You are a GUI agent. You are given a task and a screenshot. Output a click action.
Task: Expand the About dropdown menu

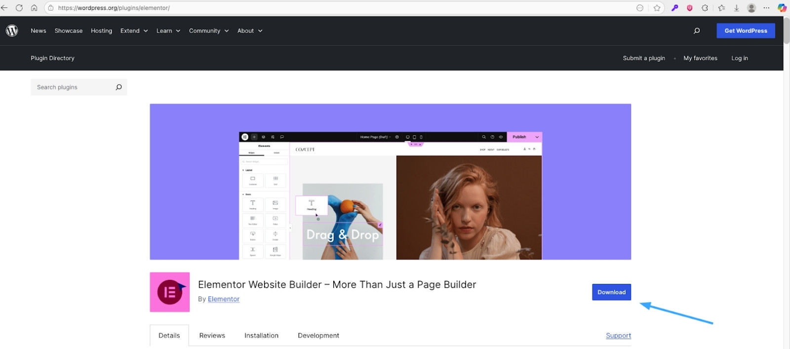(x=250, y=31)
